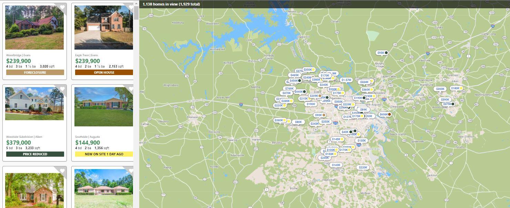510x208 pixels.
Task: Click the $229K map marker
Action: click(349, 104)
